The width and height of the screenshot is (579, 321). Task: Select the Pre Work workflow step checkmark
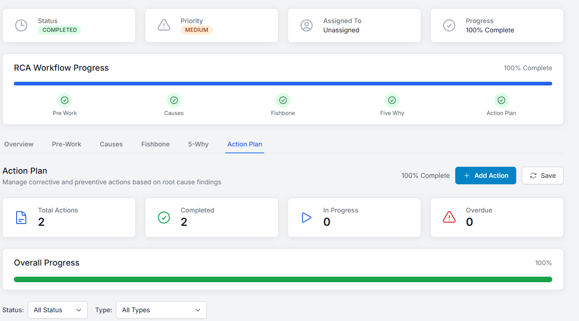(65, 100)
